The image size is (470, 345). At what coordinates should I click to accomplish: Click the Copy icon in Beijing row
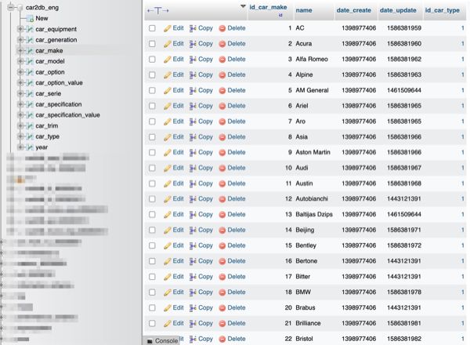[193, 230]
